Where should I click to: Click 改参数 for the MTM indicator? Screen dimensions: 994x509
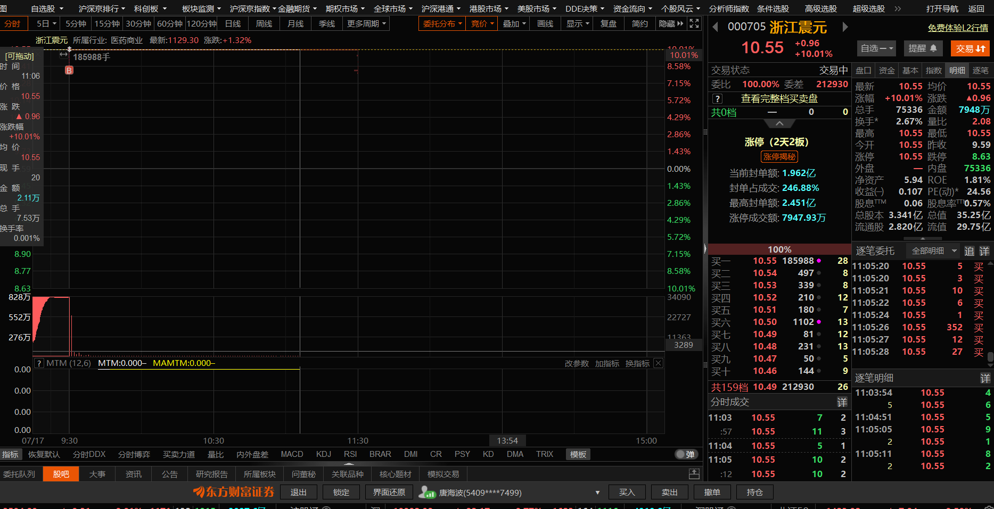point(577,363)
